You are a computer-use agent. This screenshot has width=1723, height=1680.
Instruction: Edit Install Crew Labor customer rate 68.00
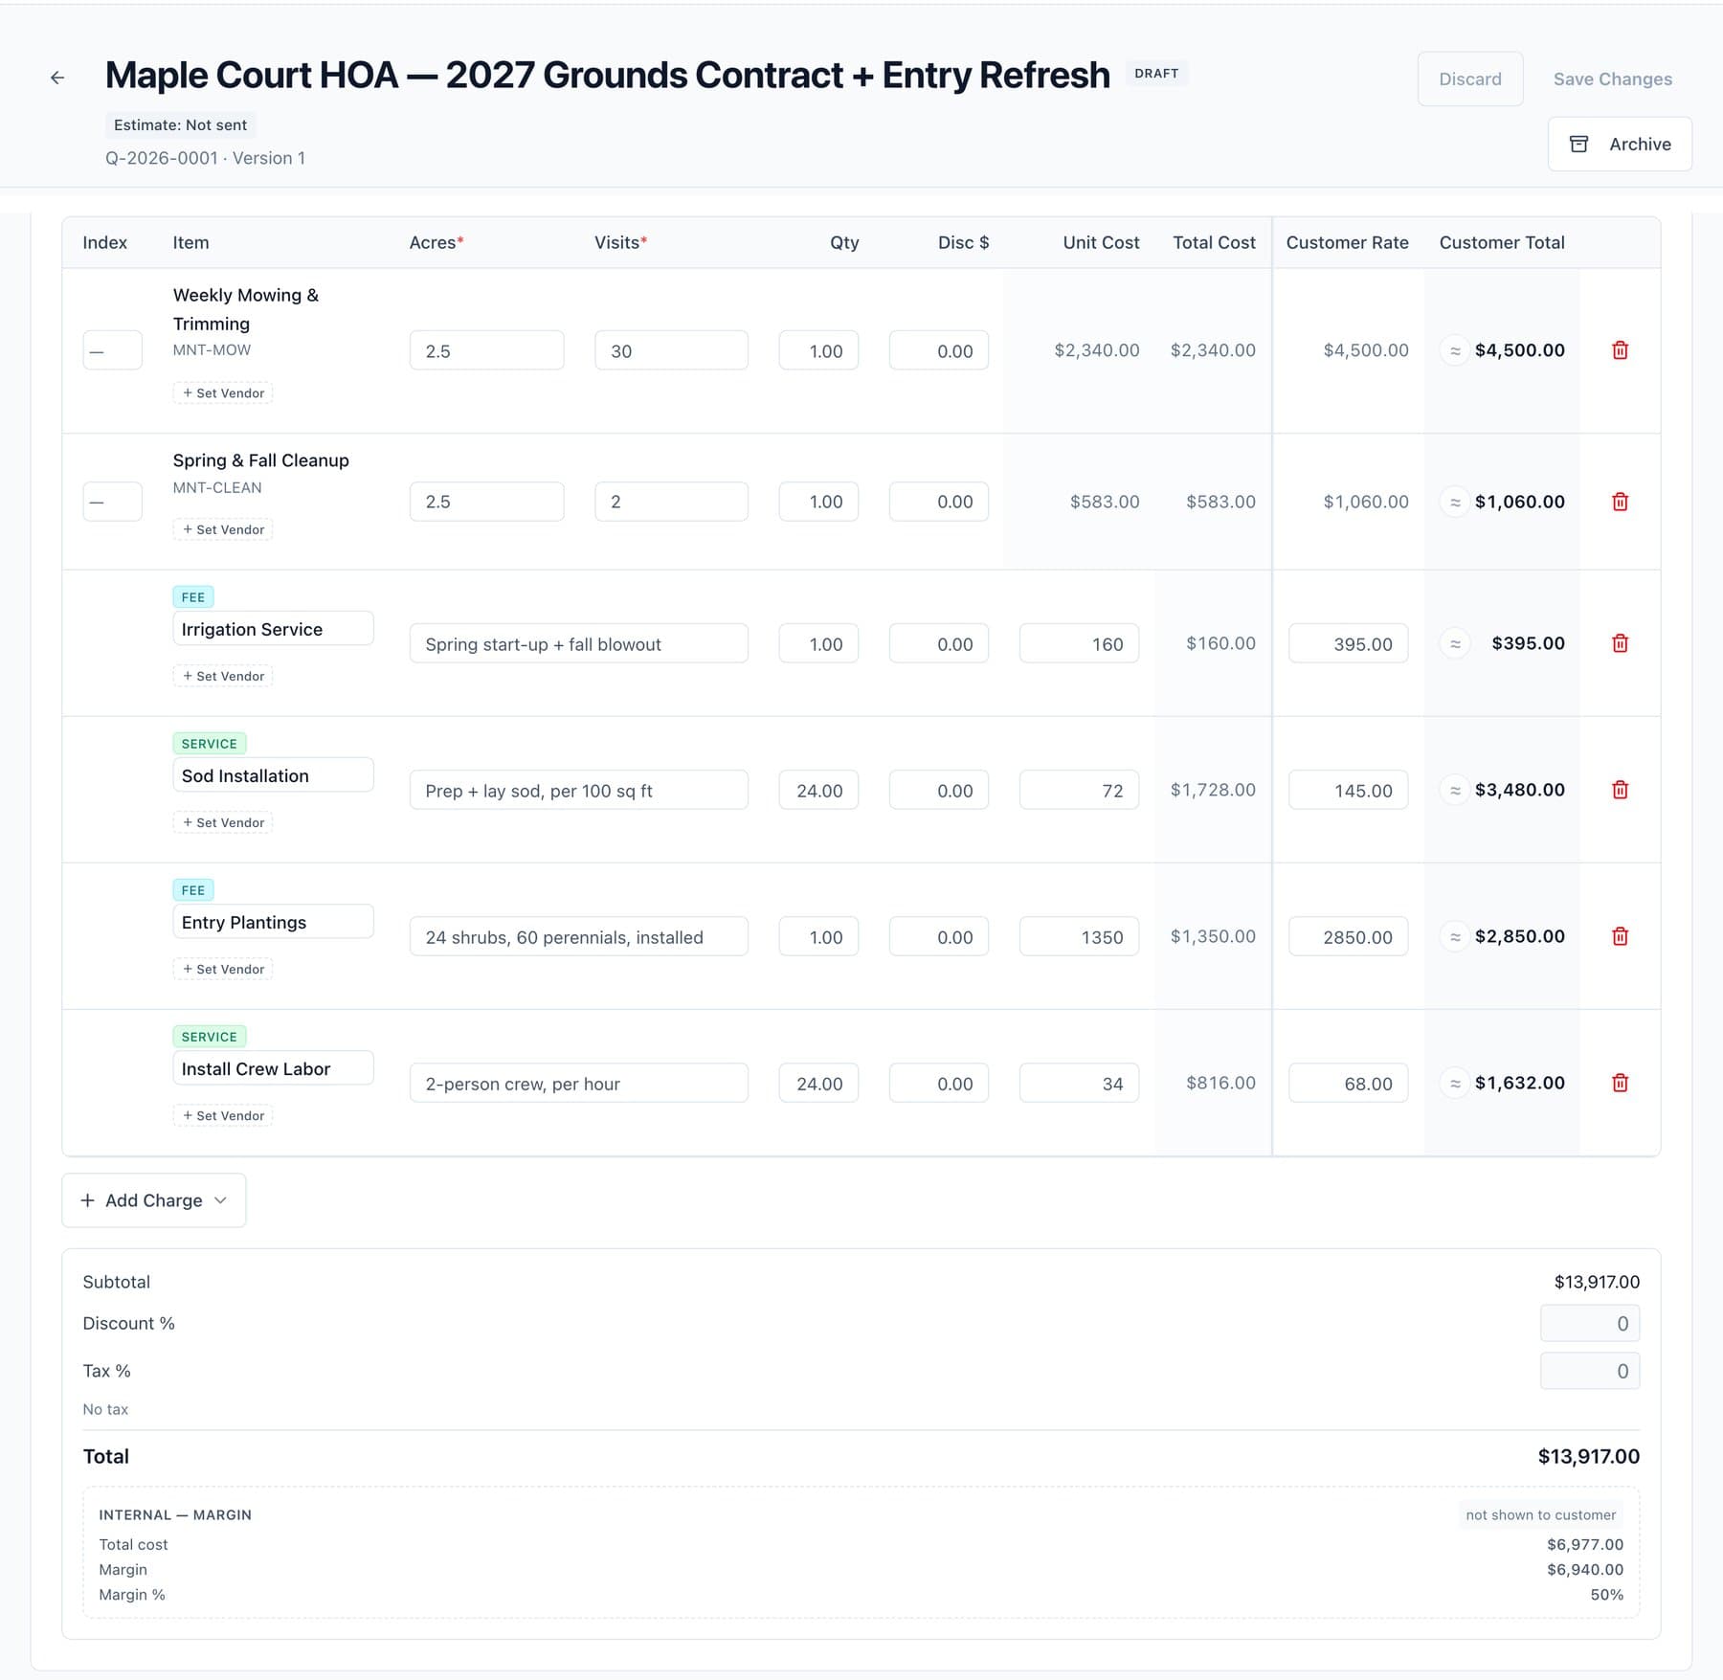(x=1348, y=1083)
